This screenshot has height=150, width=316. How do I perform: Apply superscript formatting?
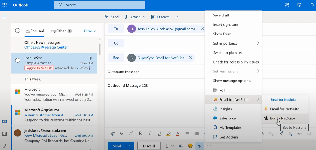(x=281, y=134)
